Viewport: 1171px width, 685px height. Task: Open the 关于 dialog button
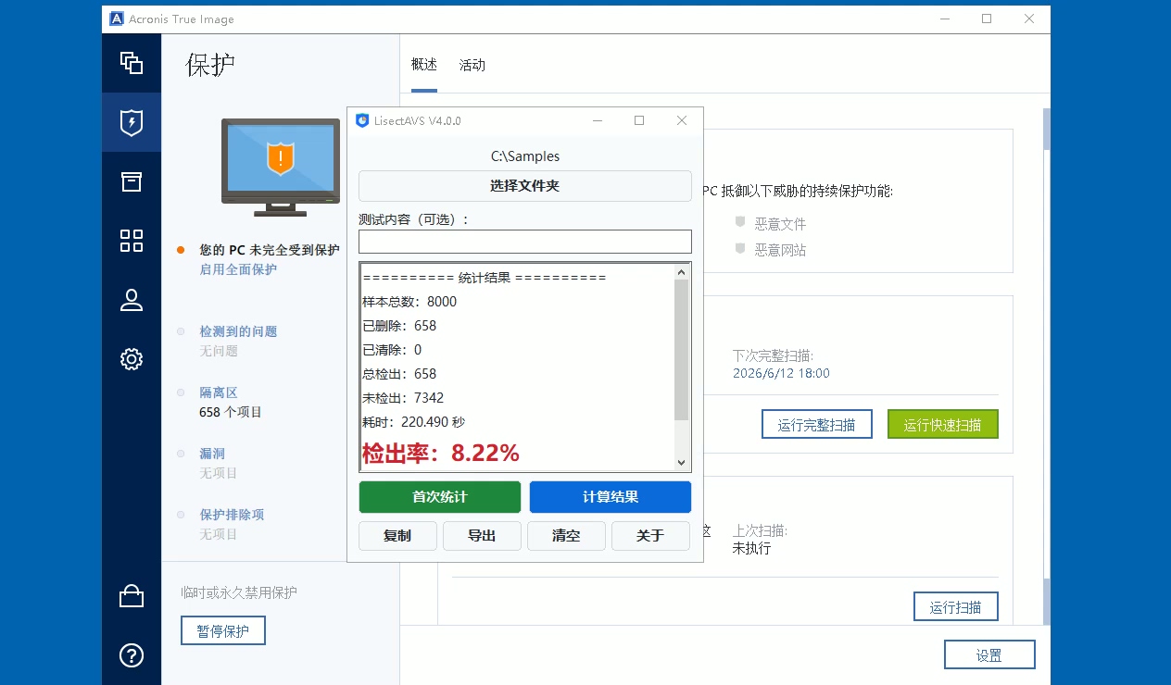tap(650, 536)
